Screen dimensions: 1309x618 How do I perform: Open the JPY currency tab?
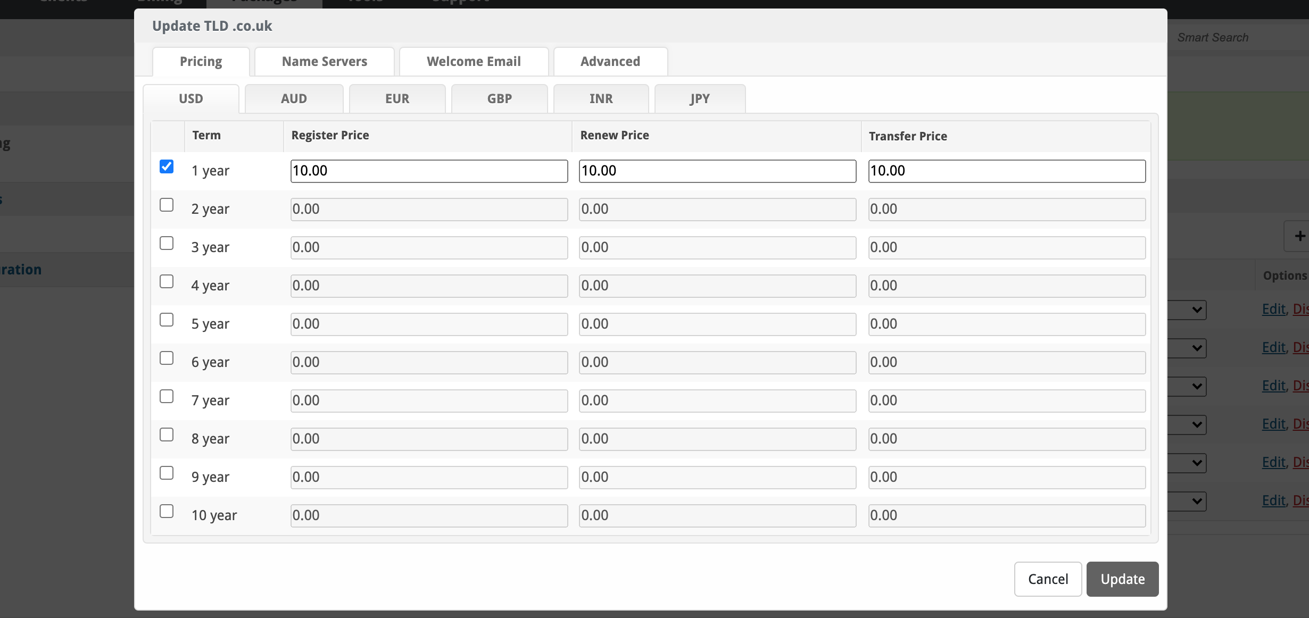pos(699,99)
